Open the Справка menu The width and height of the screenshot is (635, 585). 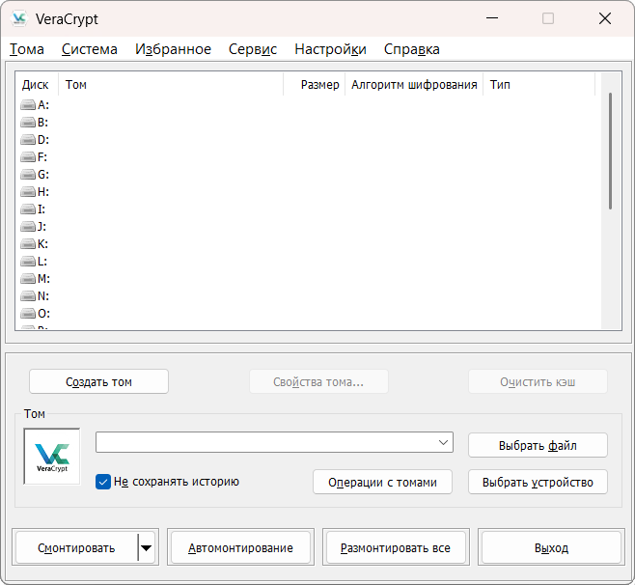click(x=411, y=49)
